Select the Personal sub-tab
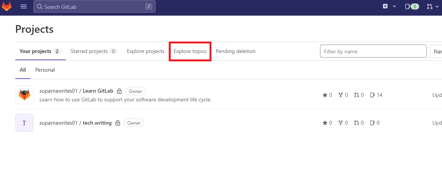Screen dimensions: 442x186 tap(45, 70)
